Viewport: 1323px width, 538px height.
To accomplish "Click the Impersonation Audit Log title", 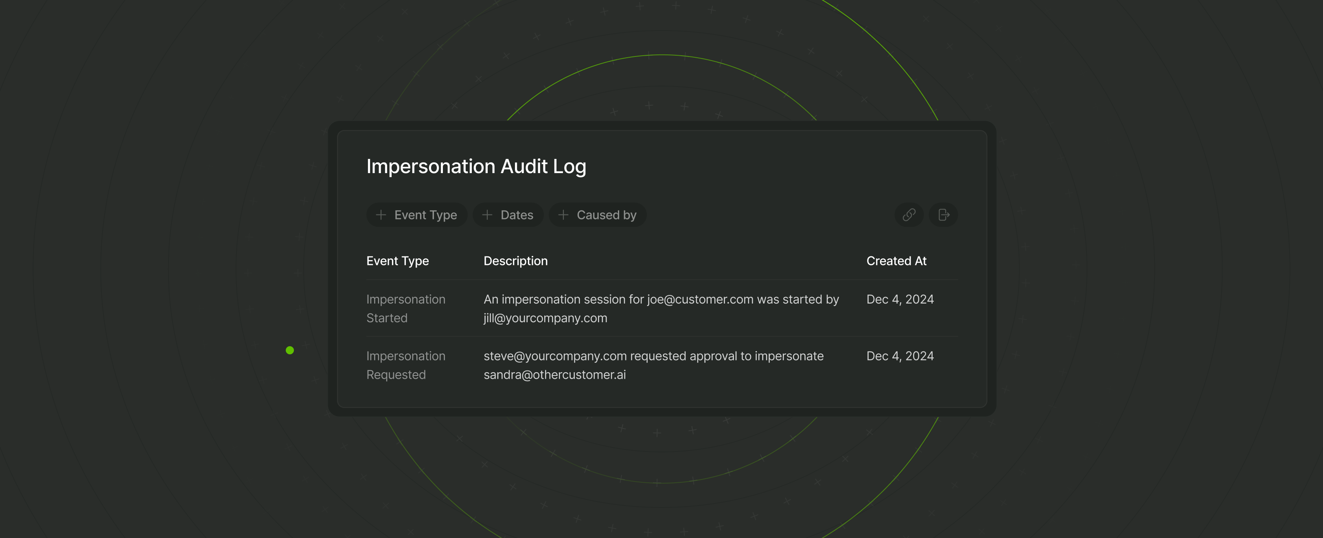I will click(477, 166).
